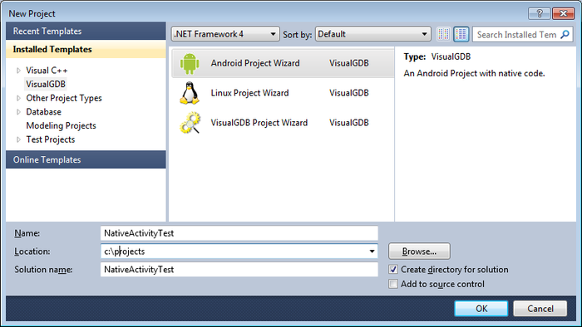Screen dimensions: 582x327
Task: Expand the Database tree node
Action: (18, 112)
